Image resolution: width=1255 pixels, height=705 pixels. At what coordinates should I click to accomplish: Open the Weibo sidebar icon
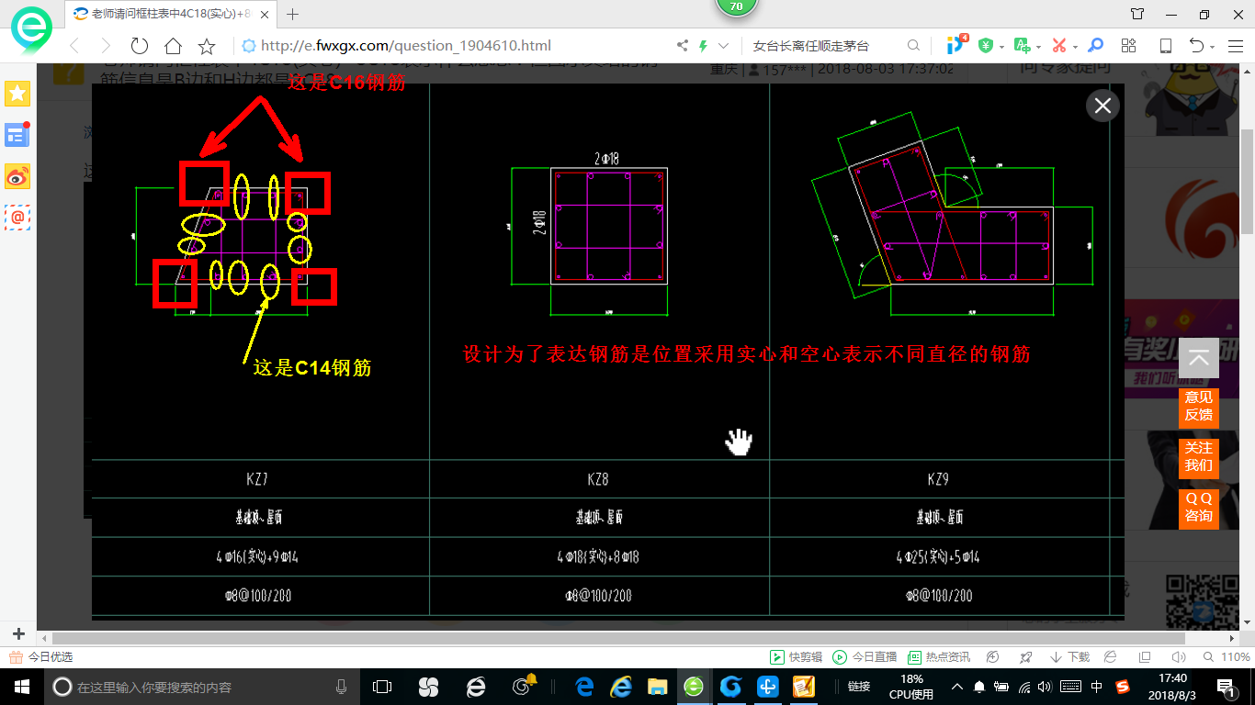tap(17, 176)
